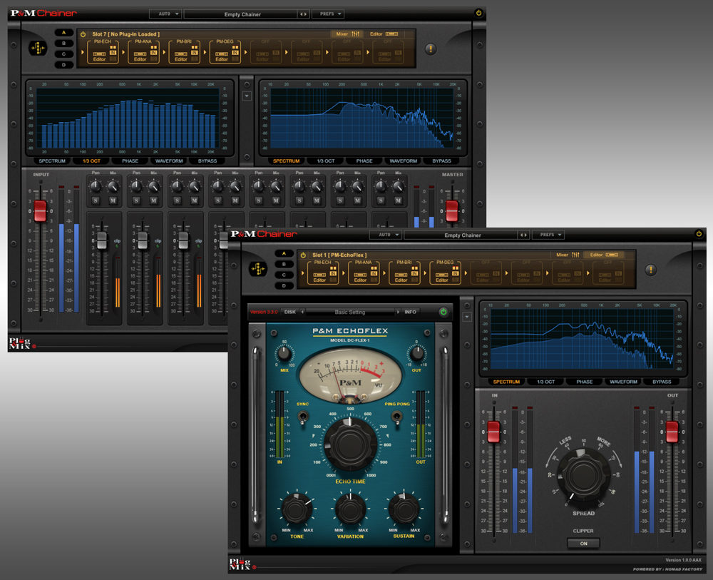The image size is (713, 580).
Task: Click the Empty Chainer preset name field
Action: (x=462, y=235)
